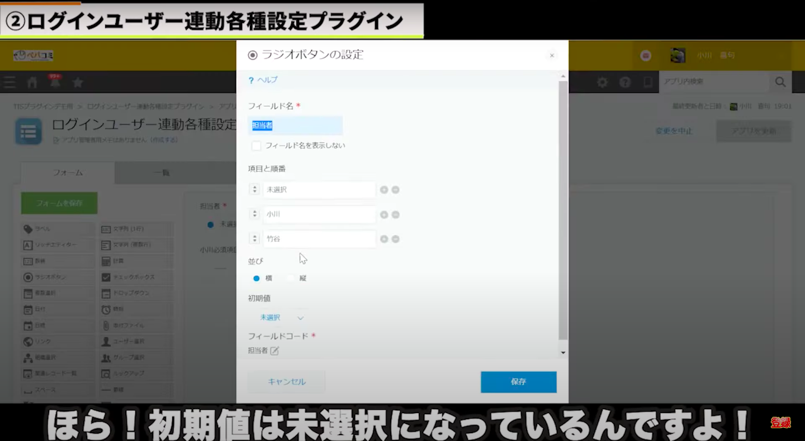Viewport: 805px width, 441px height.
Task: Switch to the フォーム tab
Action: pyautogui.click(x=68, y=172)
